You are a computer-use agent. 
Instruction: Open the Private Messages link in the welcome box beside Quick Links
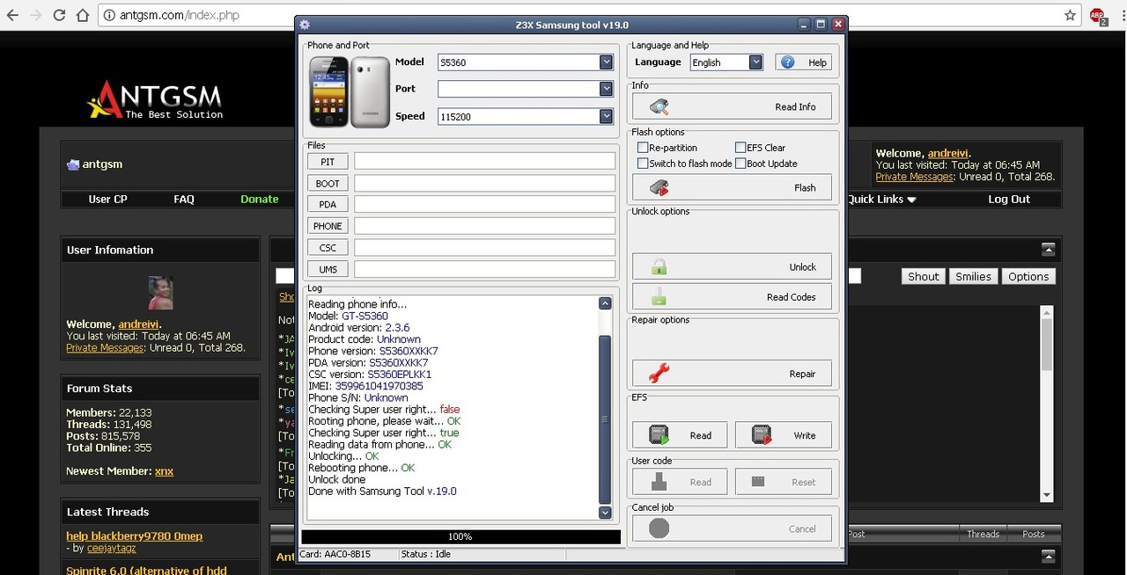[x=914, y=177]
